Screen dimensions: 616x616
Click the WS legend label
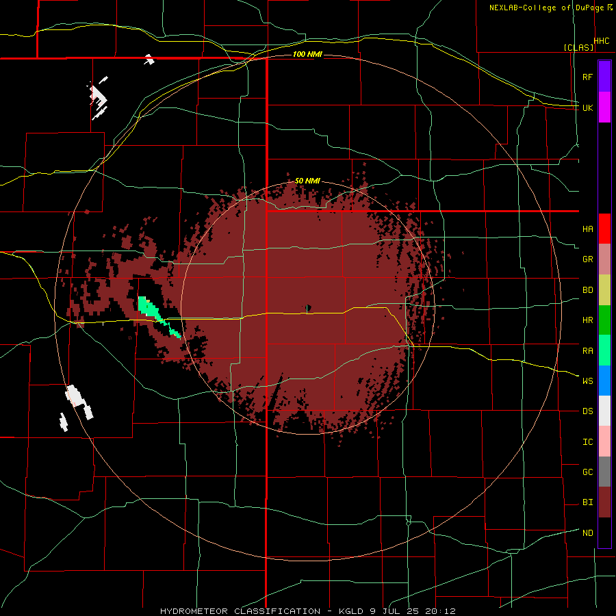(x=588, y=381)
